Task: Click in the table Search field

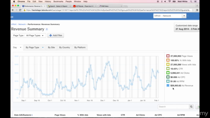Action: click(174, 107)
